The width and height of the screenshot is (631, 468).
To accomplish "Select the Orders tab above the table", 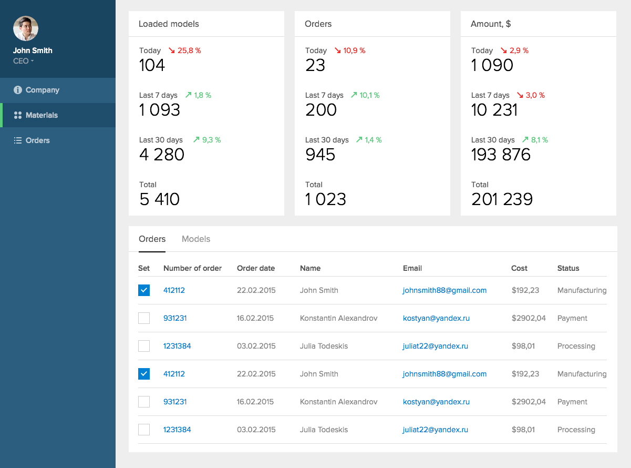I will [152, 239].
